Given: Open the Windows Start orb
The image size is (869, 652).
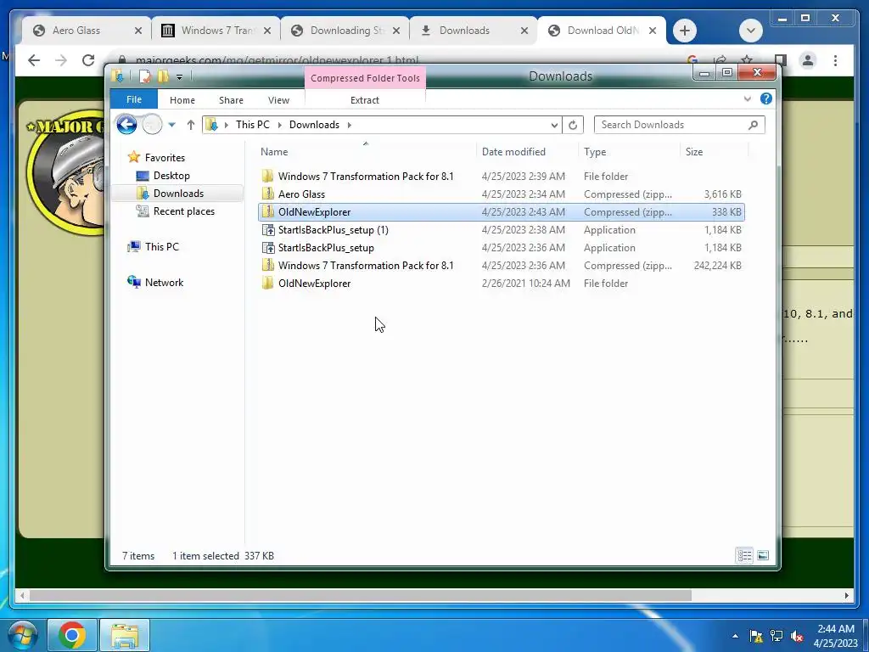Looking at the screenshot, I should (x=21, y=634).
